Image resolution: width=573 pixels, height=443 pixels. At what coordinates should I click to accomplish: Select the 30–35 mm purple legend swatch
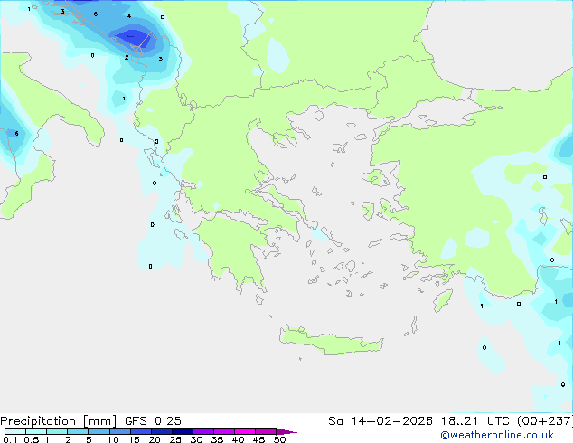[203, 431]
